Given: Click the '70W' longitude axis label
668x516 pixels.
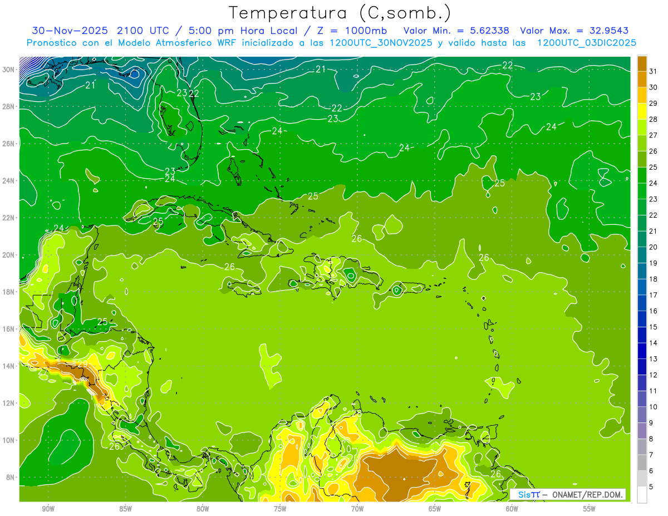Looking at the screenshot, I should (357, 509).
